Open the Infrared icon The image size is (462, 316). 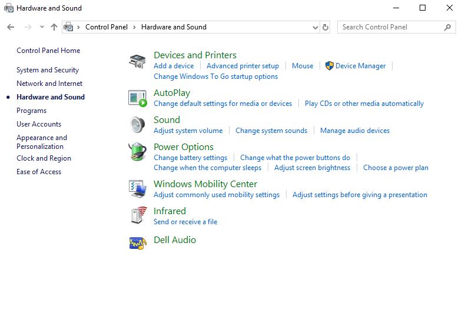(137, 216)
